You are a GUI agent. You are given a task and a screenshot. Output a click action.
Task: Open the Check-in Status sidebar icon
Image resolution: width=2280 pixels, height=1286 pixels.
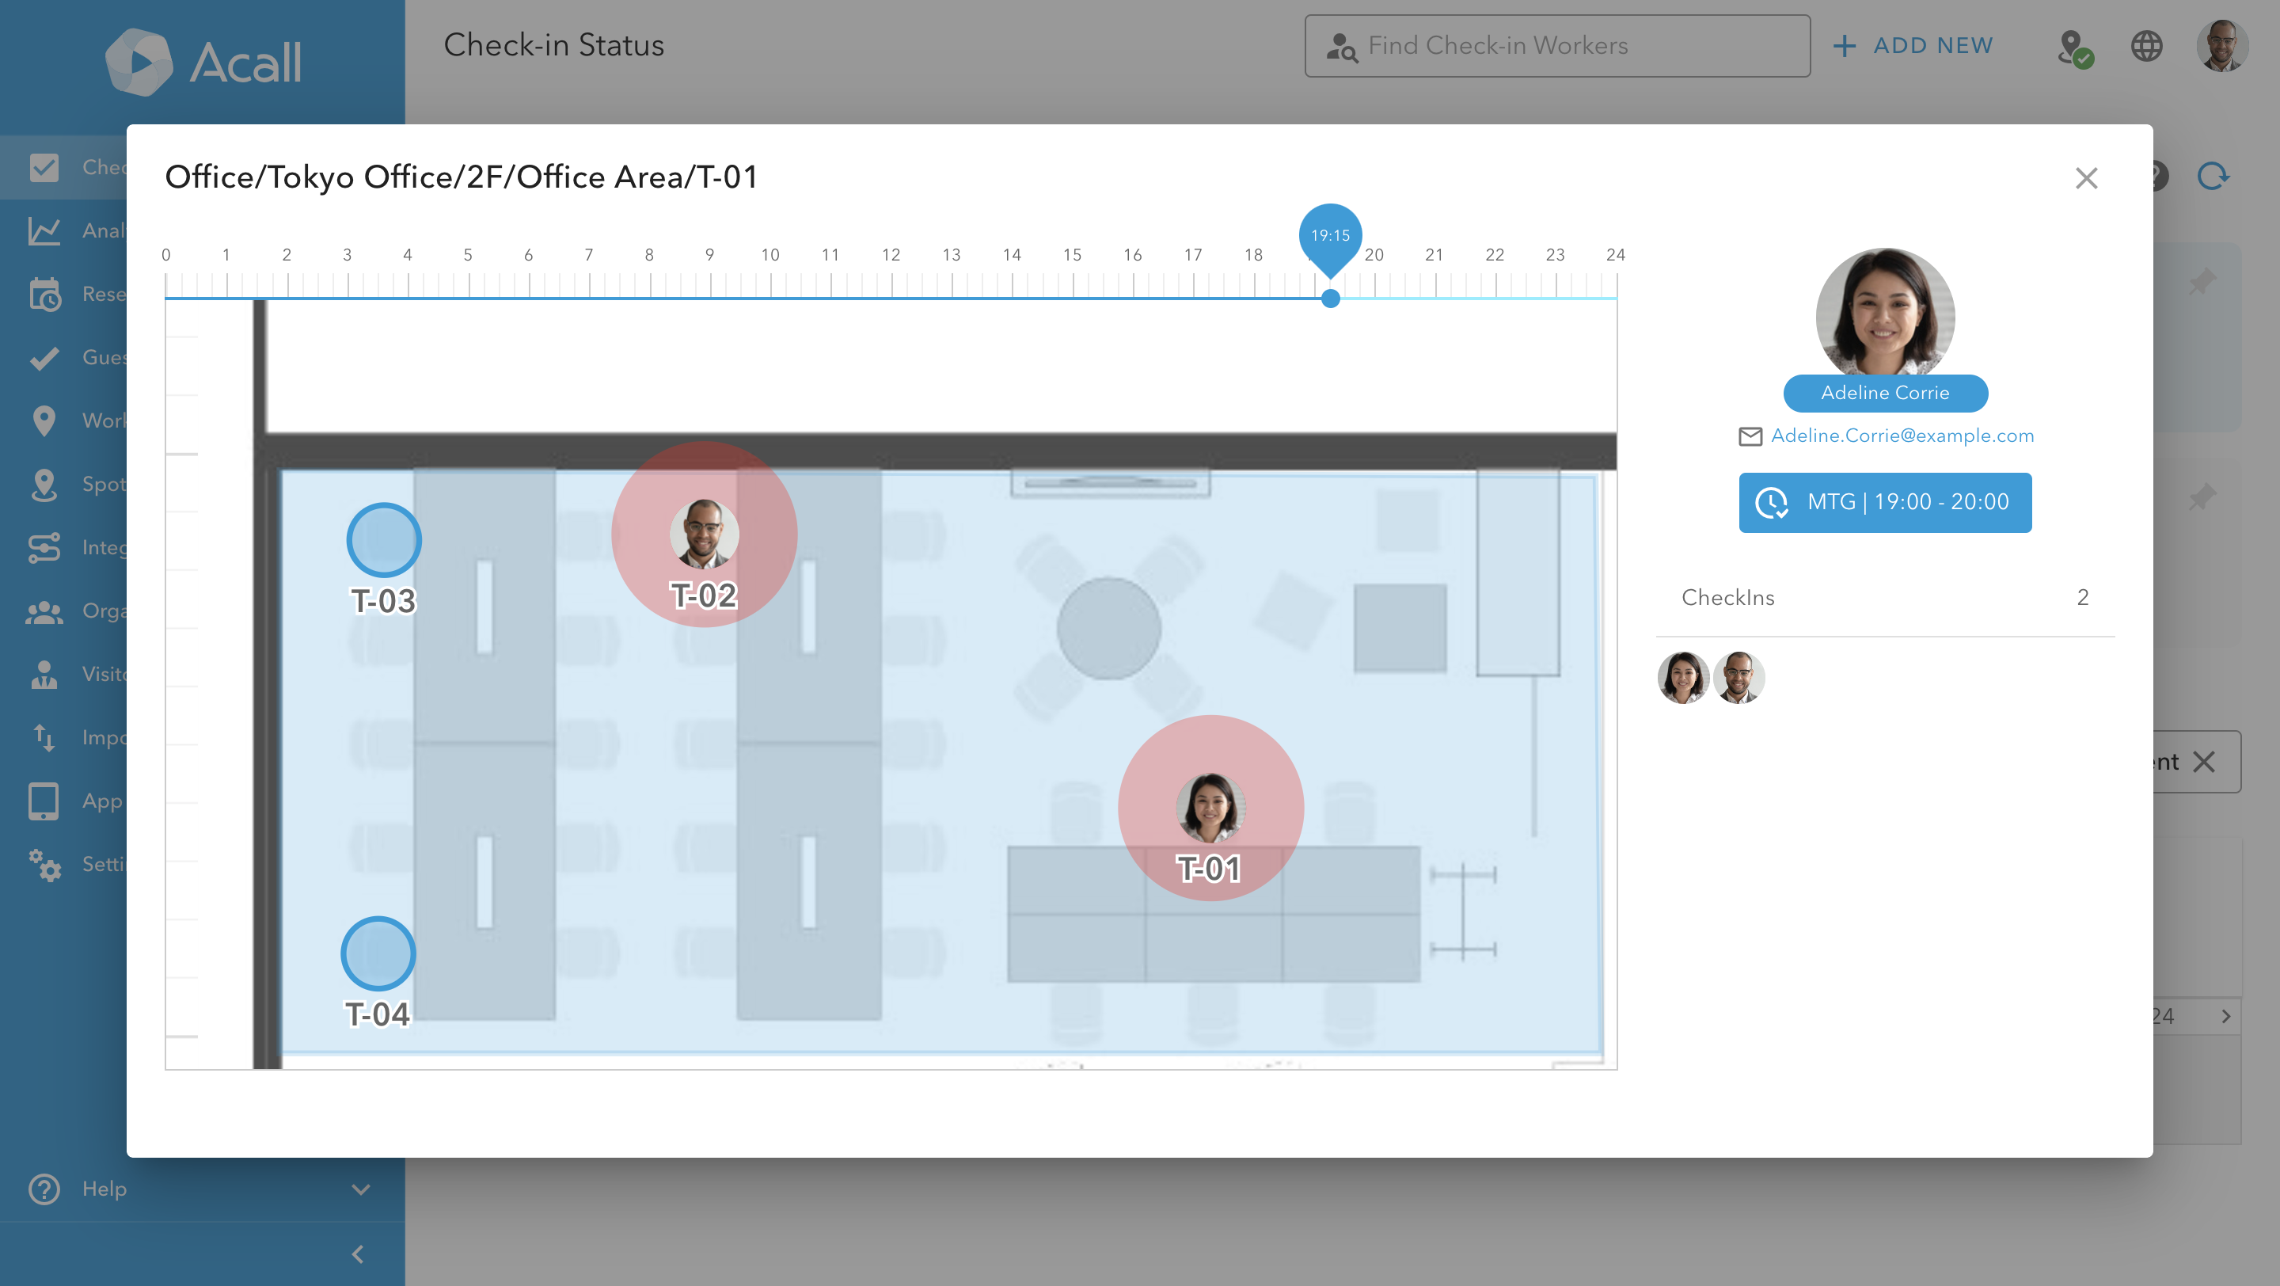click(44, 167)
